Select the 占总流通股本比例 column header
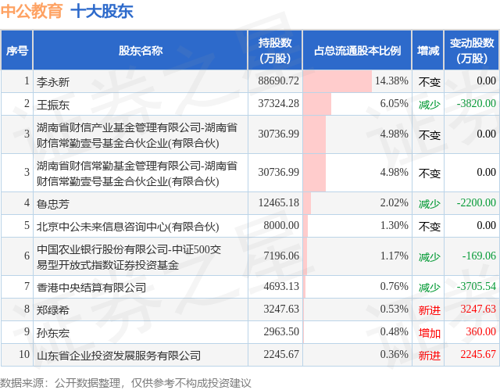Image resolution: width=500 pixels, height=390 pixels. [358, 50]
